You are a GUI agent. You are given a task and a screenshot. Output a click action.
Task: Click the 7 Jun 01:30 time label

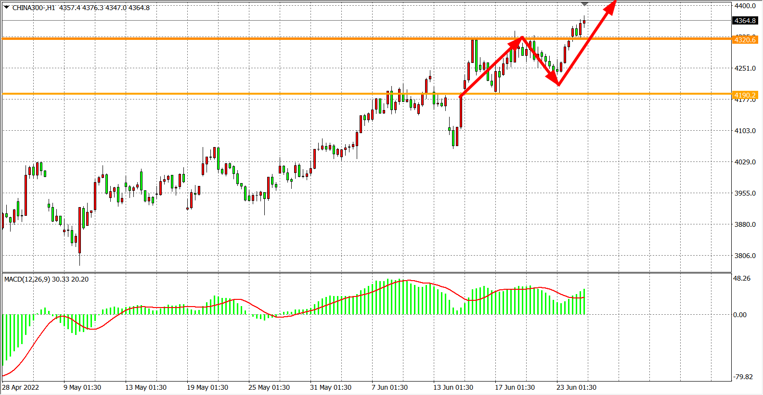[x=389, y=387]
